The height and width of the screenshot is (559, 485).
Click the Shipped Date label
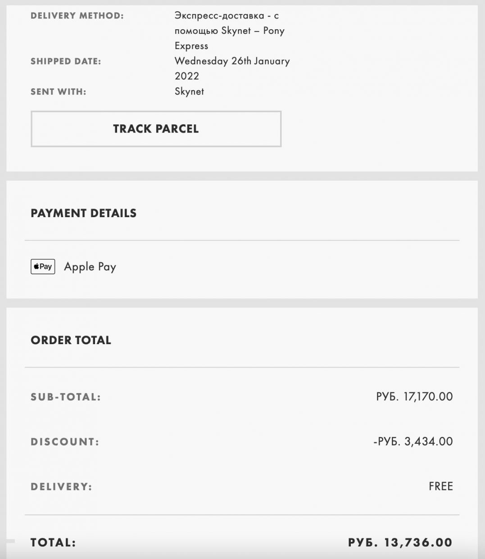(66, 61)
